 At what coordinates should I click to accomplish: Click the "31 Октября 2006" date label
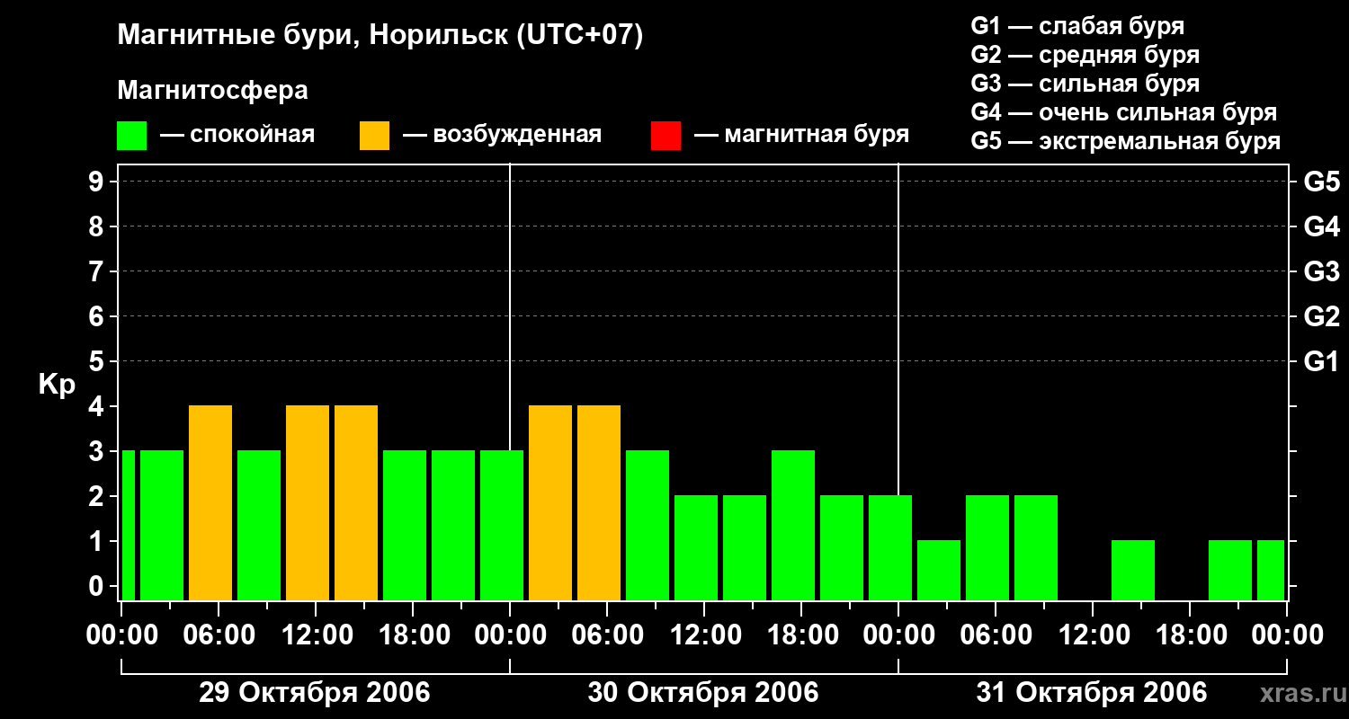click(1092, 693)
